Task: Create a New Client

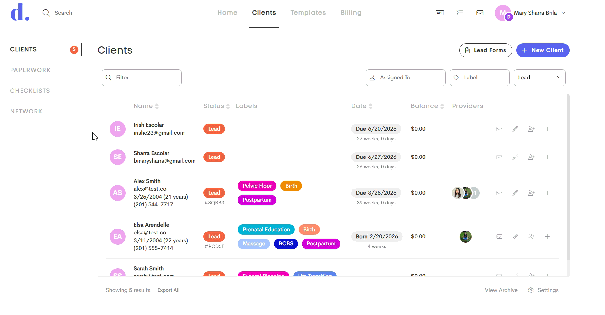Action: click(x=543, y=50)
